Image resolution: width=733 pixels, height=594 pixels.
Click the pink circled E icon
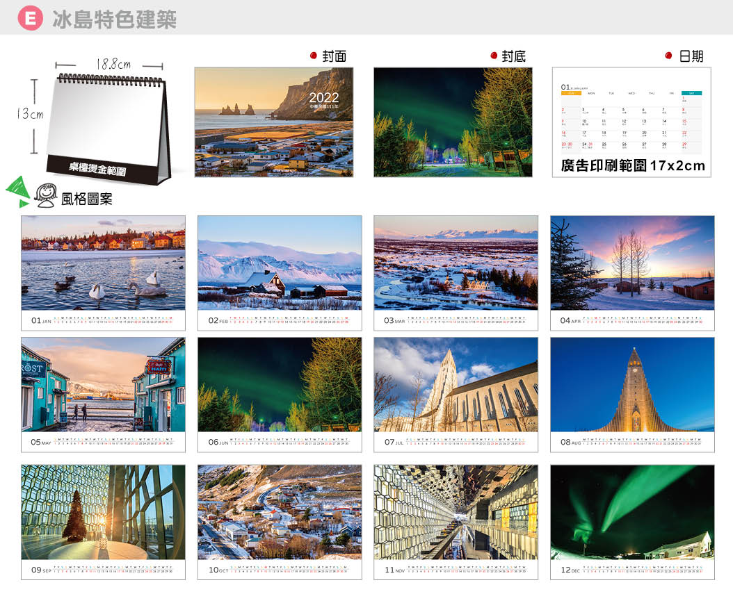coord(30,18)
